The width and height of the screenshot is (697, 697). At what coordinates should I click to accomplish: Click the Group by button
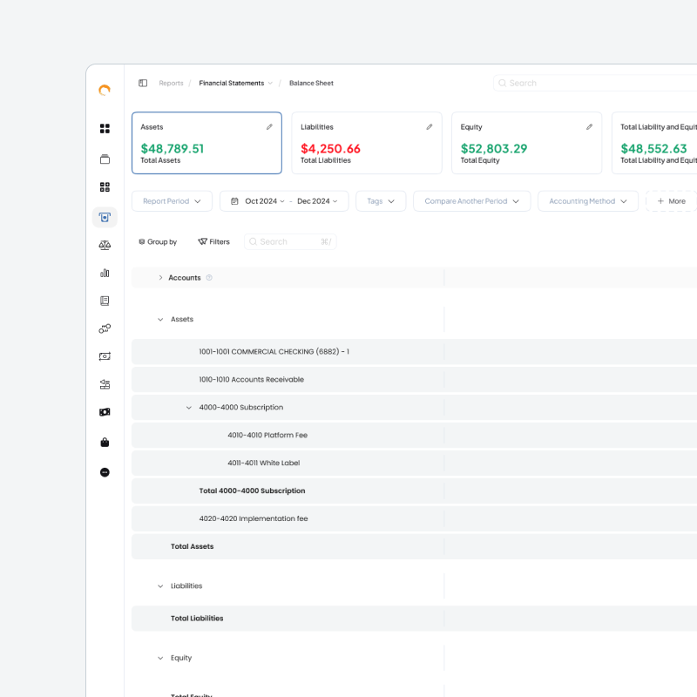click(158, 242)
